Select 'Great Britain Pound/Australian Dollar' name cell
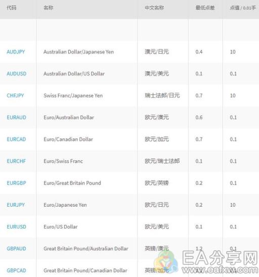Screen dimensions: 259x277 86,249
